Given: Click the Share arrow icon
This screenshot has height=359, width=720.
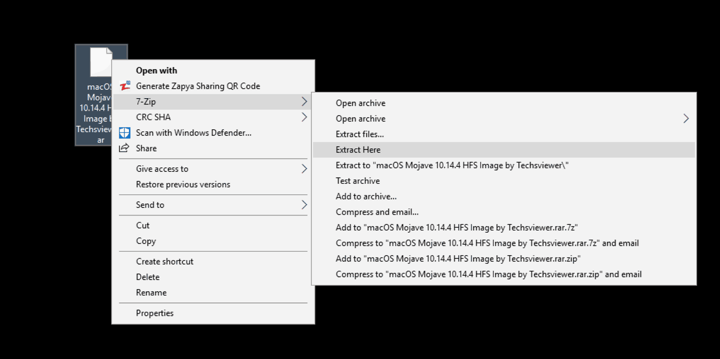Looking at the screenshot, I should 125,148.
